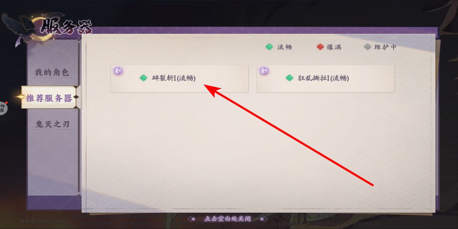Click the green 流畅 legend diamond
Viewport: 458px width, 229px height.
269,47
